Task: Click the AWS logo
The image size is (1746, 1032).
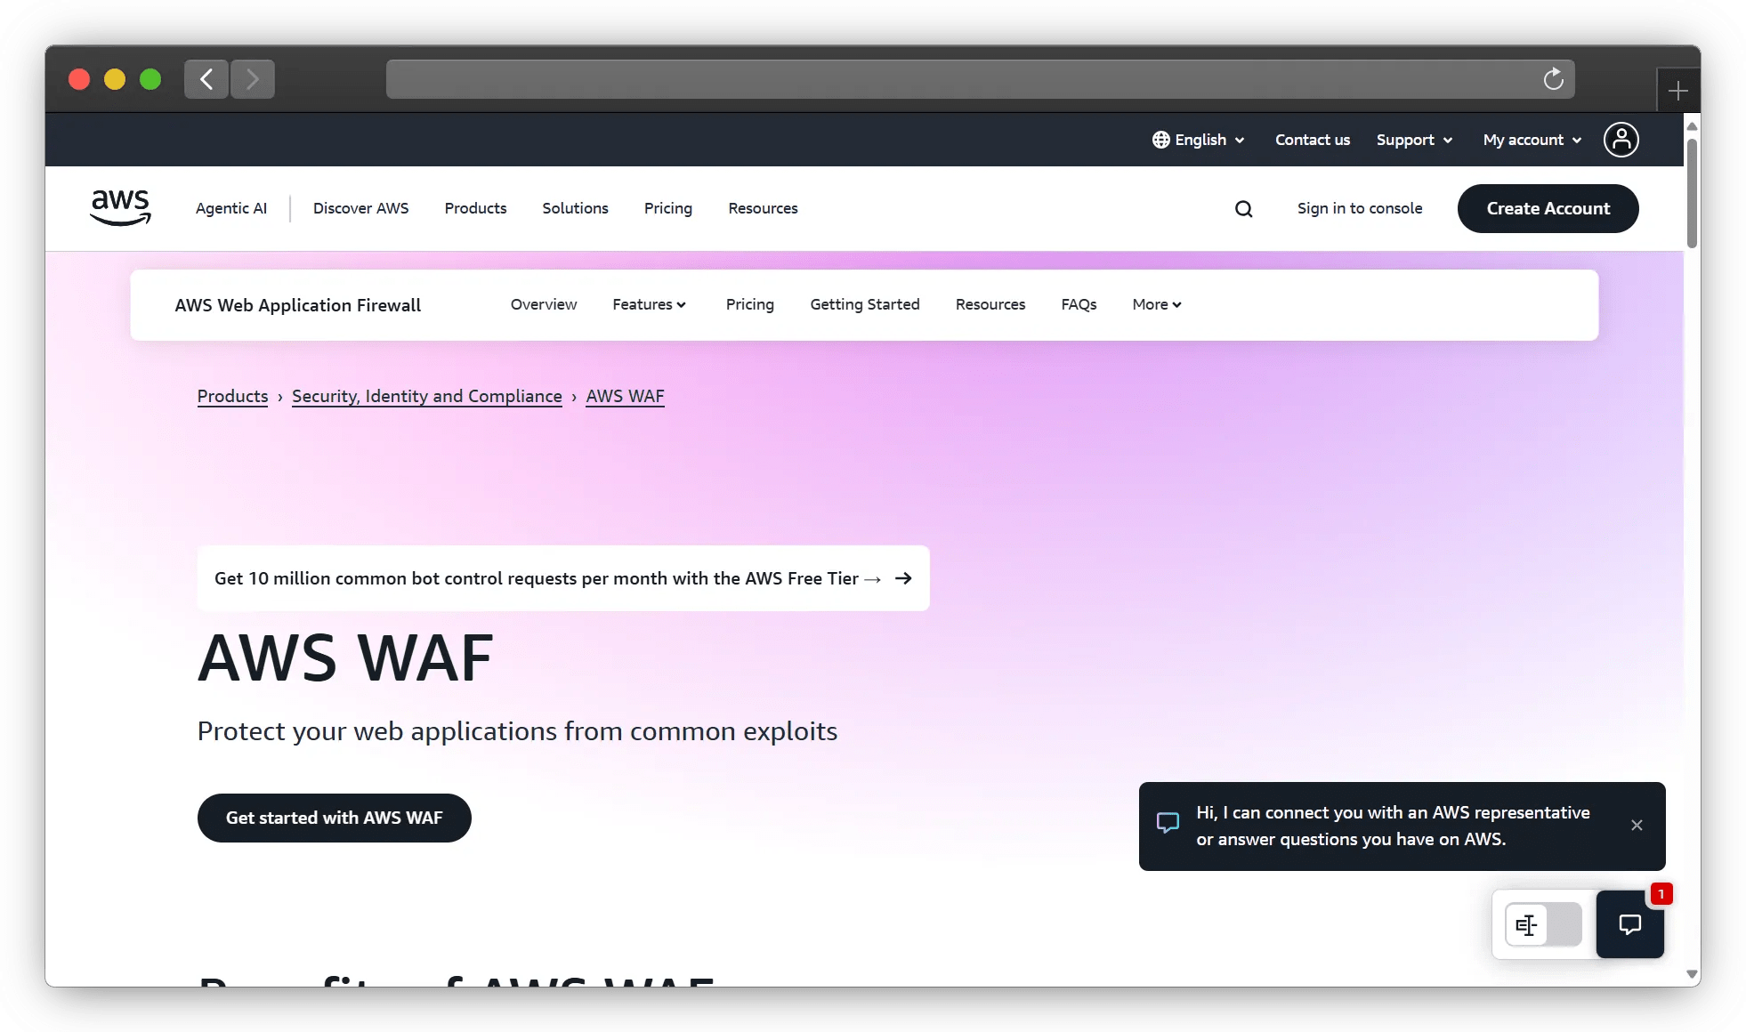Action: [120, 207]
